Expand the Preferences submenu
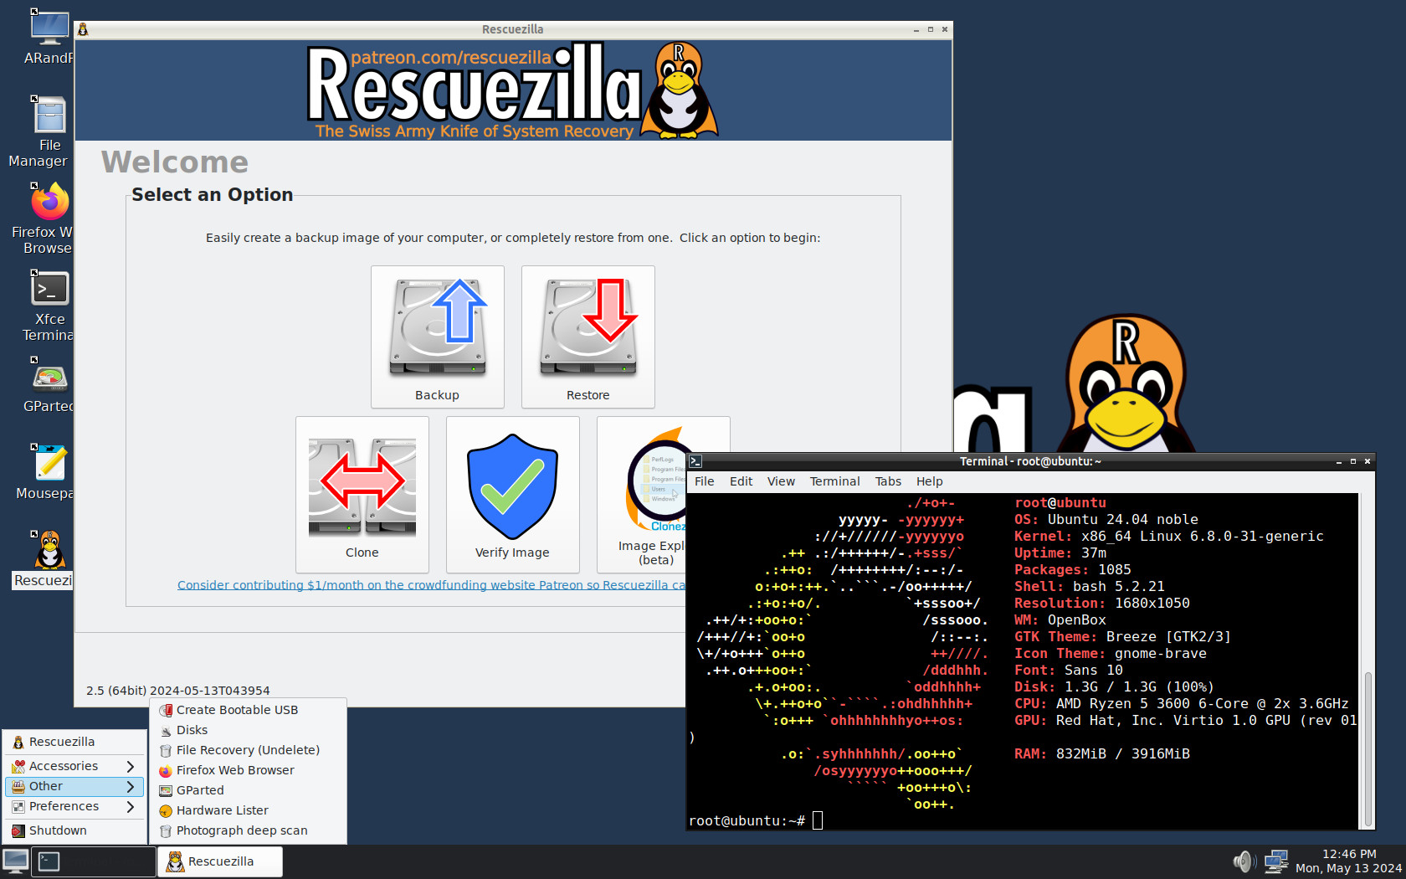 coord(74,806)
